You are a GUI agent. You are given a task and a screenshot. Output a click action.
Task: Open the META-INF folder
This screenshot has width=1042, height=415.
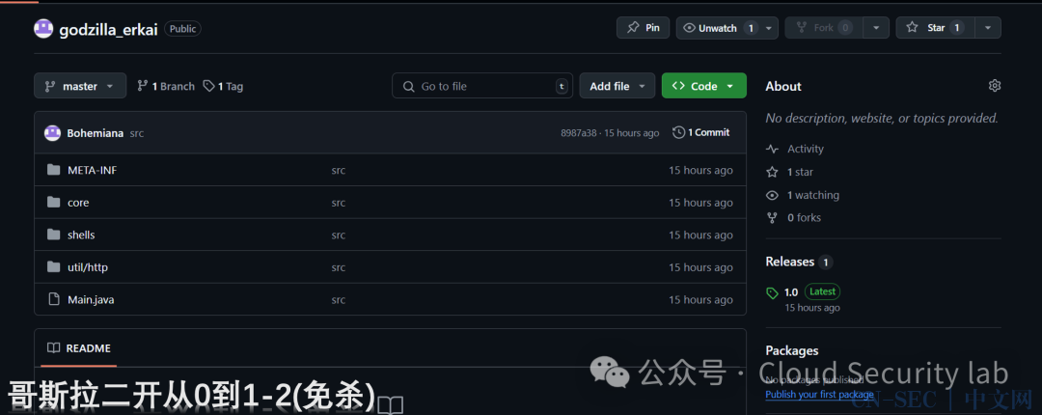coord(93,170)
